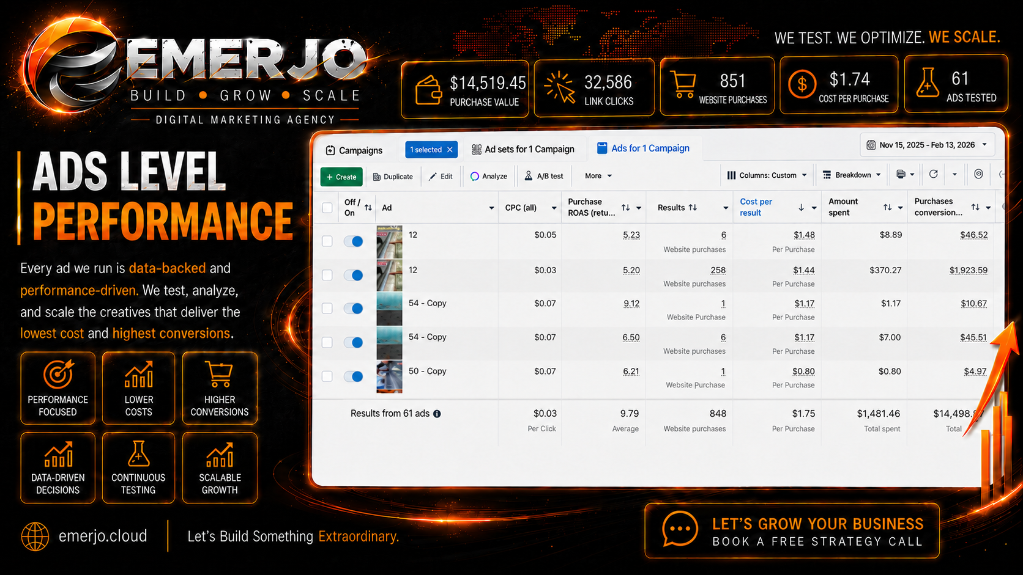Tick the checkbox for 54 - Copy with $7.00 spent

tap(327, 342)
